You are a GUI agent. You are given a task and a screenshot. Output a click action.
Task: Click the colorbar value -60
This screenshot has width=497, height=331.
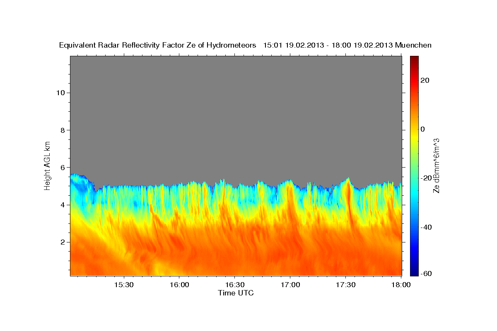tap(425, 273)
